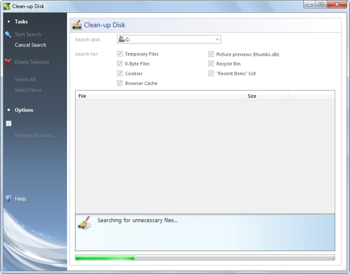Toggle the Recycle Bin checkbox
Screen dimensions: 350x274
[211, 64]
